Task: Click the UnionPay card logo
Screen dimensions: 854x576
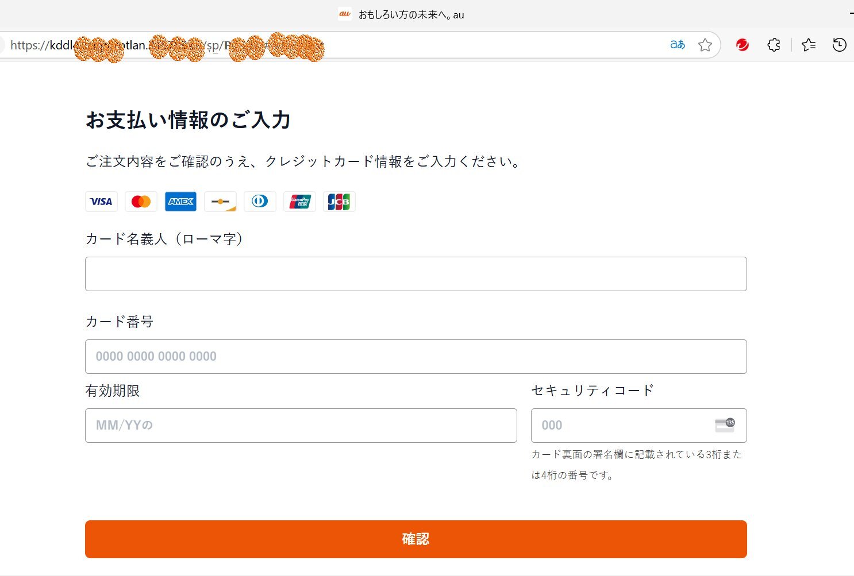Action: coord(299,202)
